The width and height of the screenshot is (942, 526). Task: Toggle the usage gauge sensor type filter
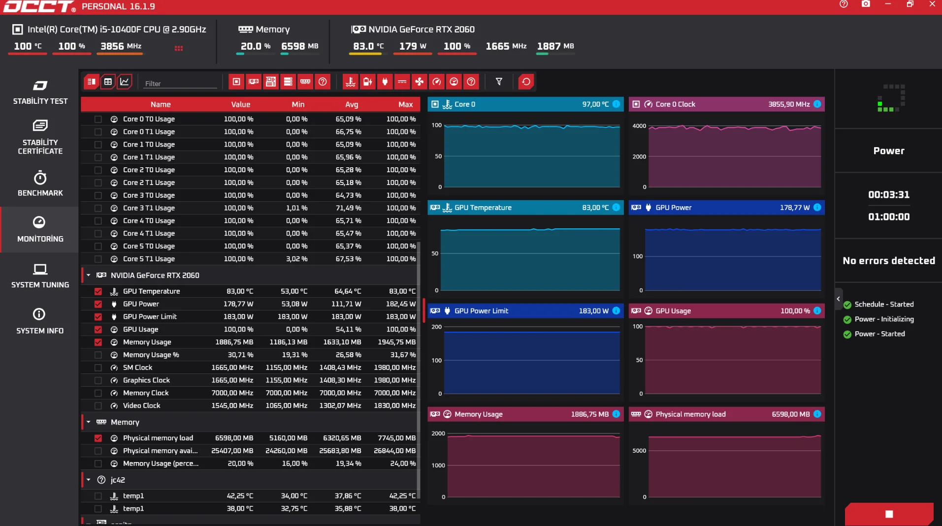click(454, 82)
